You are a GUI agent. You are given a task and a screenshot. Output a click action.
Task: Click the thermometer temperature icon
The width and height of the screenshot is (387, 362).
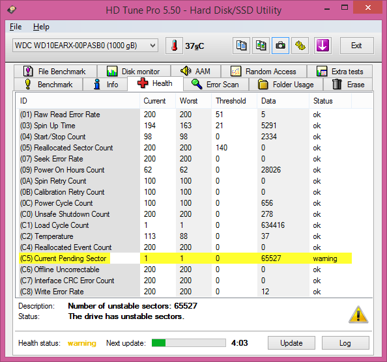174,46
